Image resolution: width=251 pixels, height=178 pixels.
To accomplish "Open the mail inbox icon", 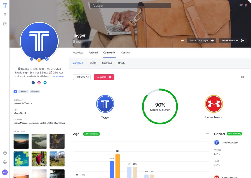I will click(x=241, y=5).
